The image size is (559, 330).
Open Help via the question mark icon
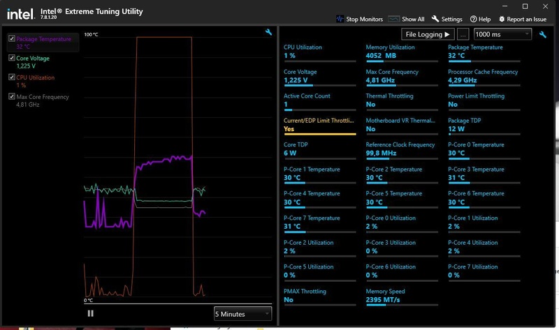tap(474, 20)
